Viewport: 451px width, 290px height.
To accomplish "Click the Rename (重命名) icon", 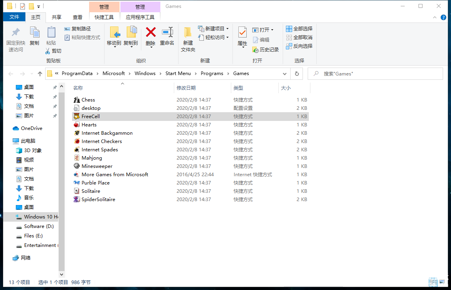I will (167, 32).
